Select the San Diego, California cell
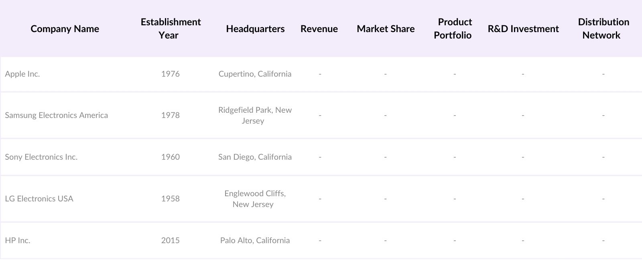This screenshot has height=262, width=642. [x=255, y=157]
